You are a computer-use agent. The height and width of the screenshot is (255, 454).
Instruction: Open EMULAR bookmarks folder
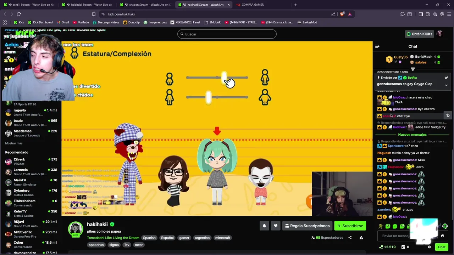pos(212,22)
